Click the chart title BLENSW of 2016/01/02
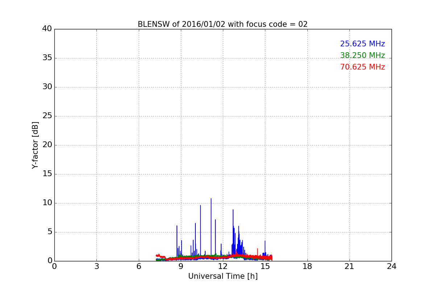This screenshot has width=435, height=290. pyautogui.click(x=223, y=24)
